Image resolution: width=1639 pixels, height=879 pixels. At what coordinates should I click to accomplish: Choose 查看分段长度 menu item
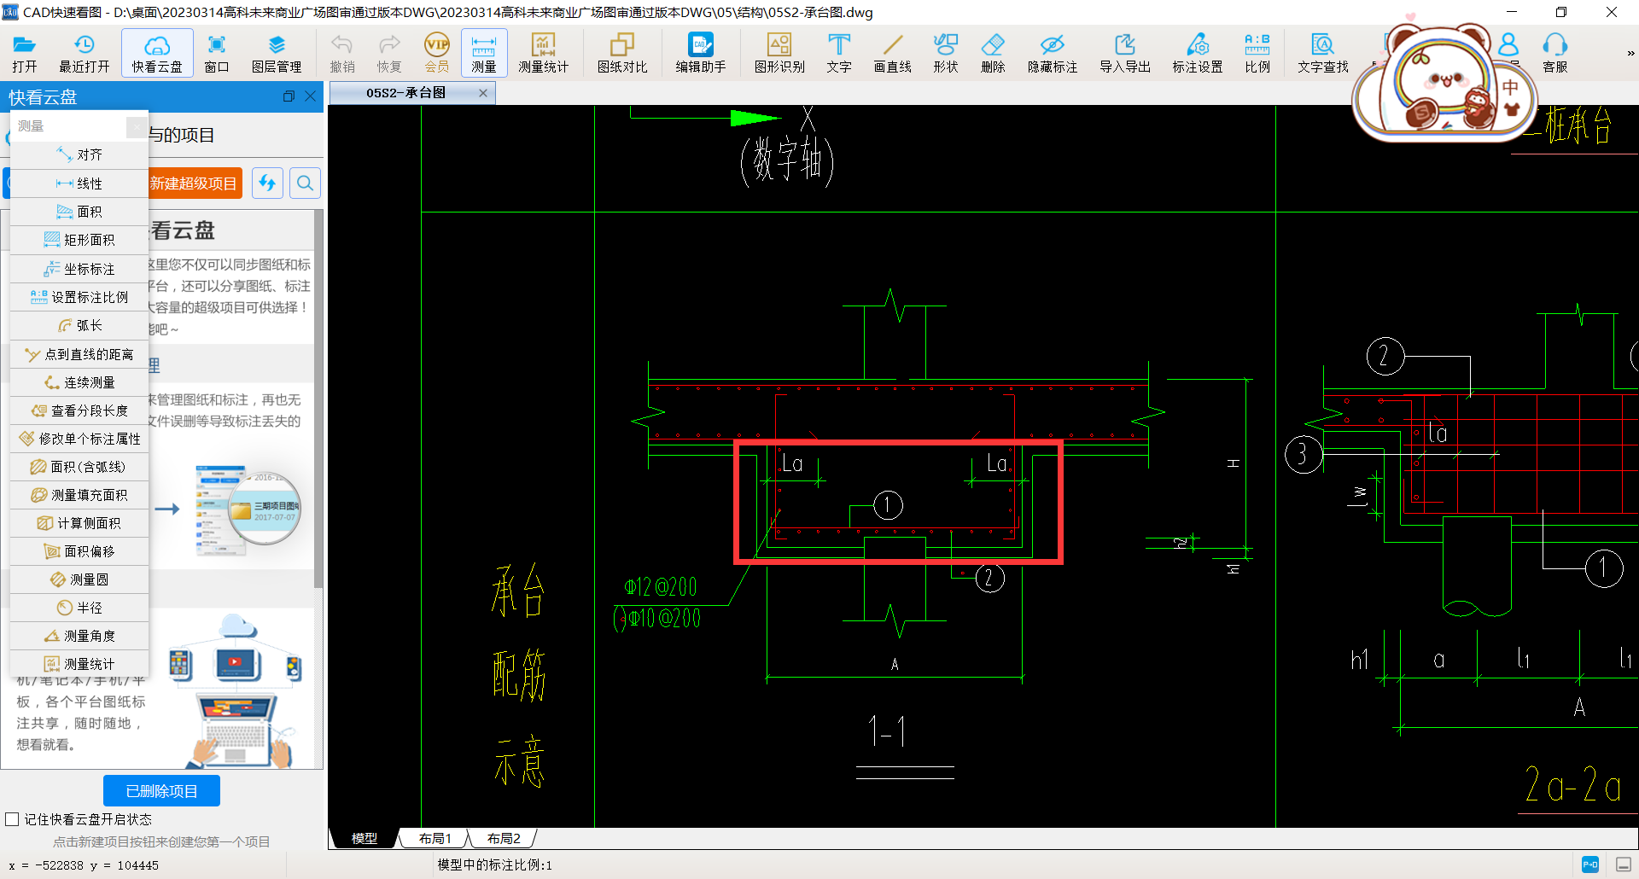[79, 410]
